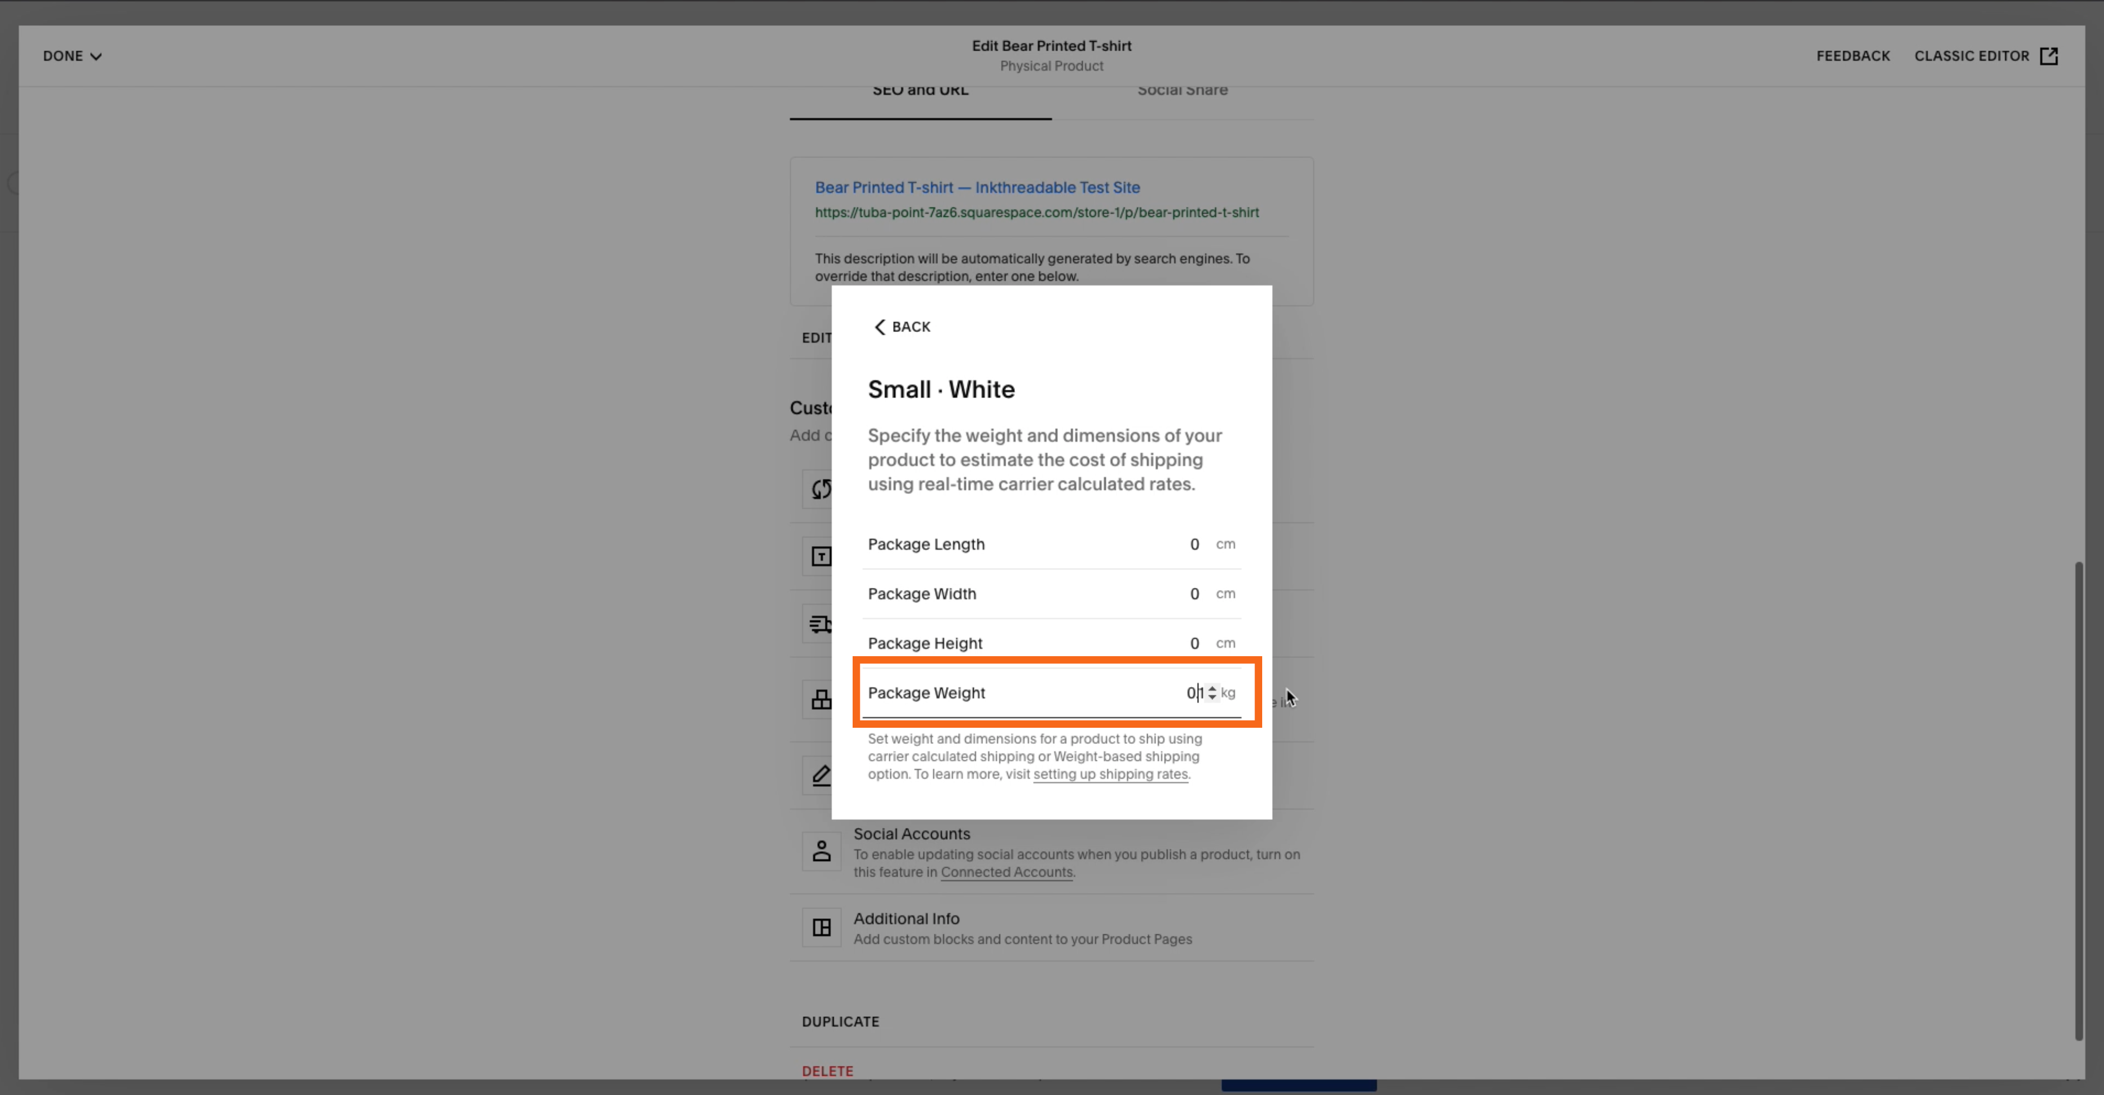Screen dimensions: 2104x1095
Task: Click the Package Width value field
Action: [x=1193, y=594]
